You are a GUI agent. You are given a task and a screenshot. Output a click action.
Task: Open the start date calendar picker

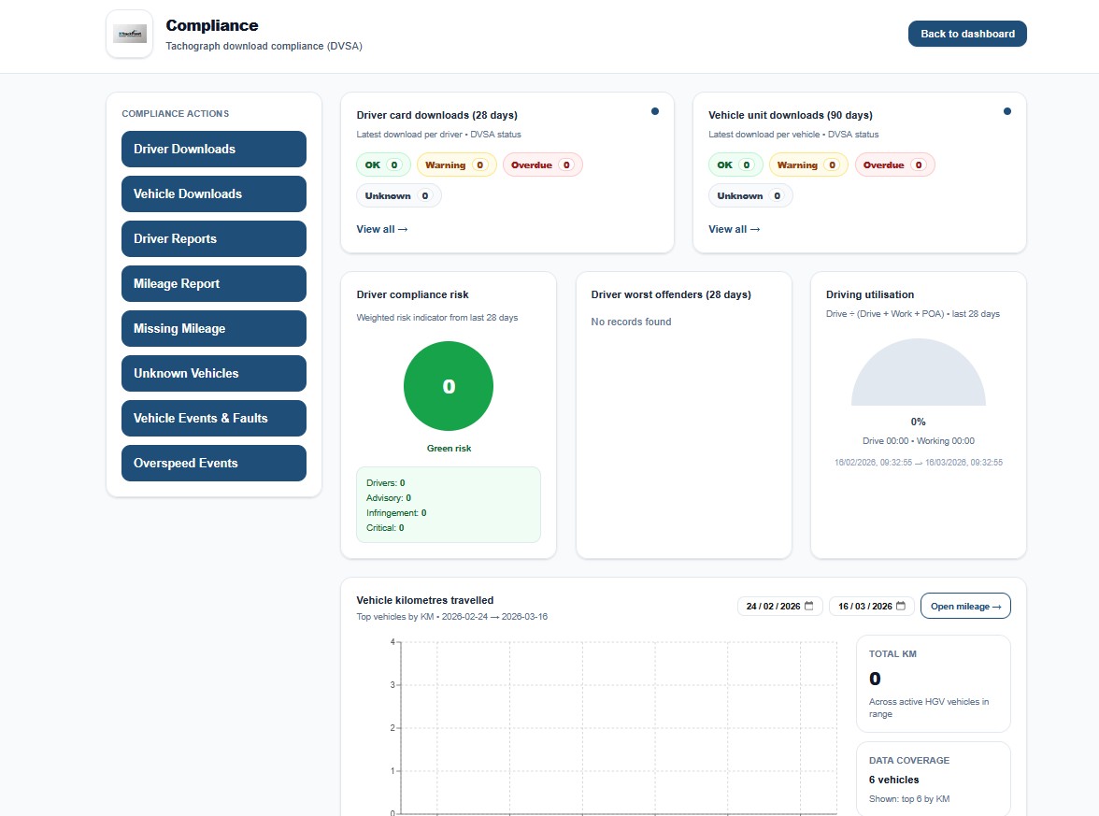[808, 606]
